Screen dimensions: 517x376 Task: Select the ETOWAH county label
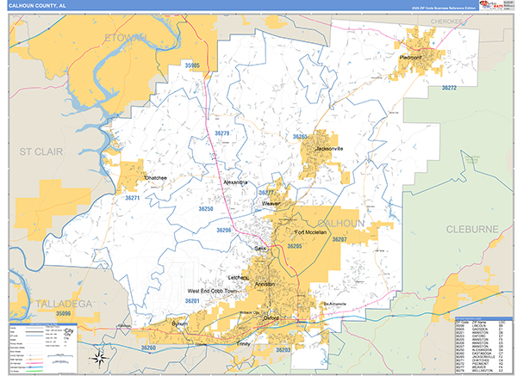point(126,38)
